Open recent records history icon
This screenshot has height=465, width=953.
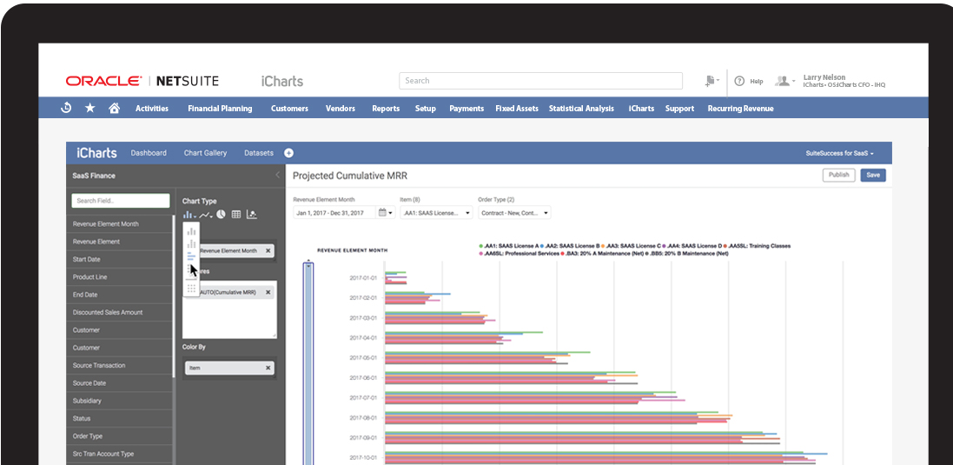click(x=66, y=109)
